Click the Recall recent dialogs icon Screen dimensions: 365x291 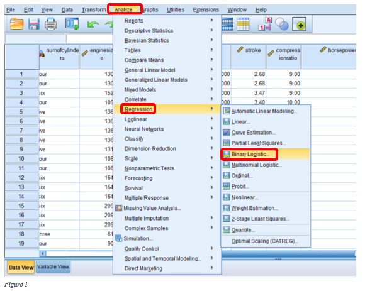pyautogui.click(x=72, y=24)
